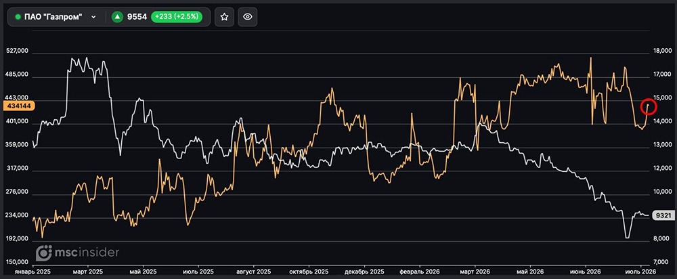Image resolution: width=677 pixels, height=279 pixels.
Task: Click the 276,000 left axis value
Action: tap(18, 192)
